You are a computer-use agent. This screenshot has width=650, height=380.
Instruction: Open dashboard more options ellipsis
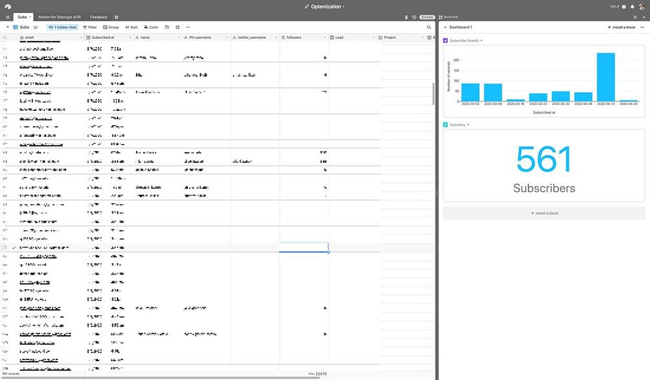(642, 27)
